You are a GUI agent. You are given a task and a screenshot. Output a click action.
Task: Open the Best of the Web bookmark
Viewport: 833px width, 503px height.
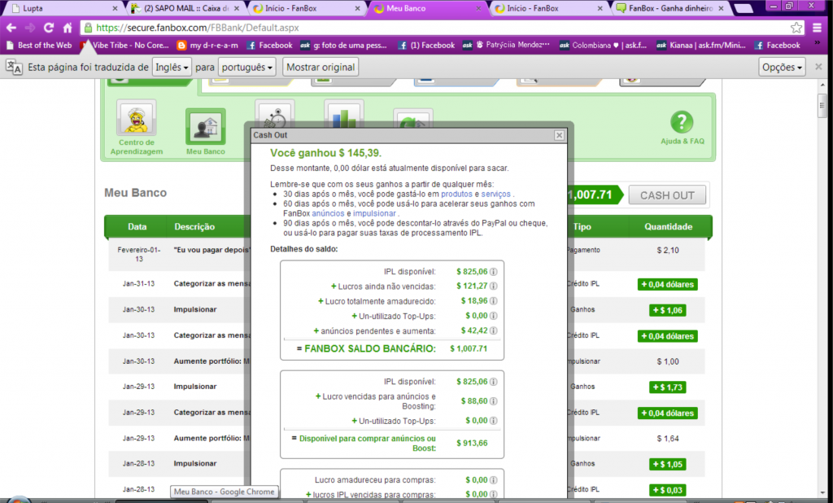tap(39, 46)
